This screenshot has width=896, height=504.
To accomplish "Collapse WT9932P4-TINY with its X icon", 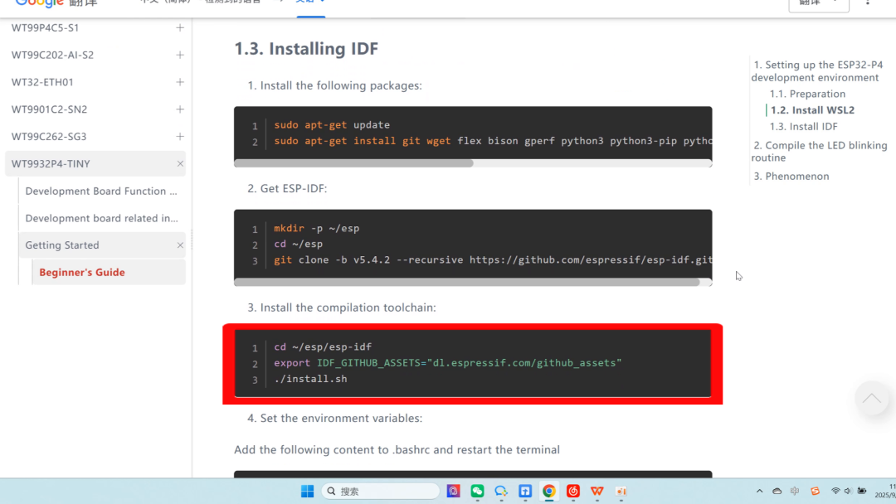I will [180, 164].
